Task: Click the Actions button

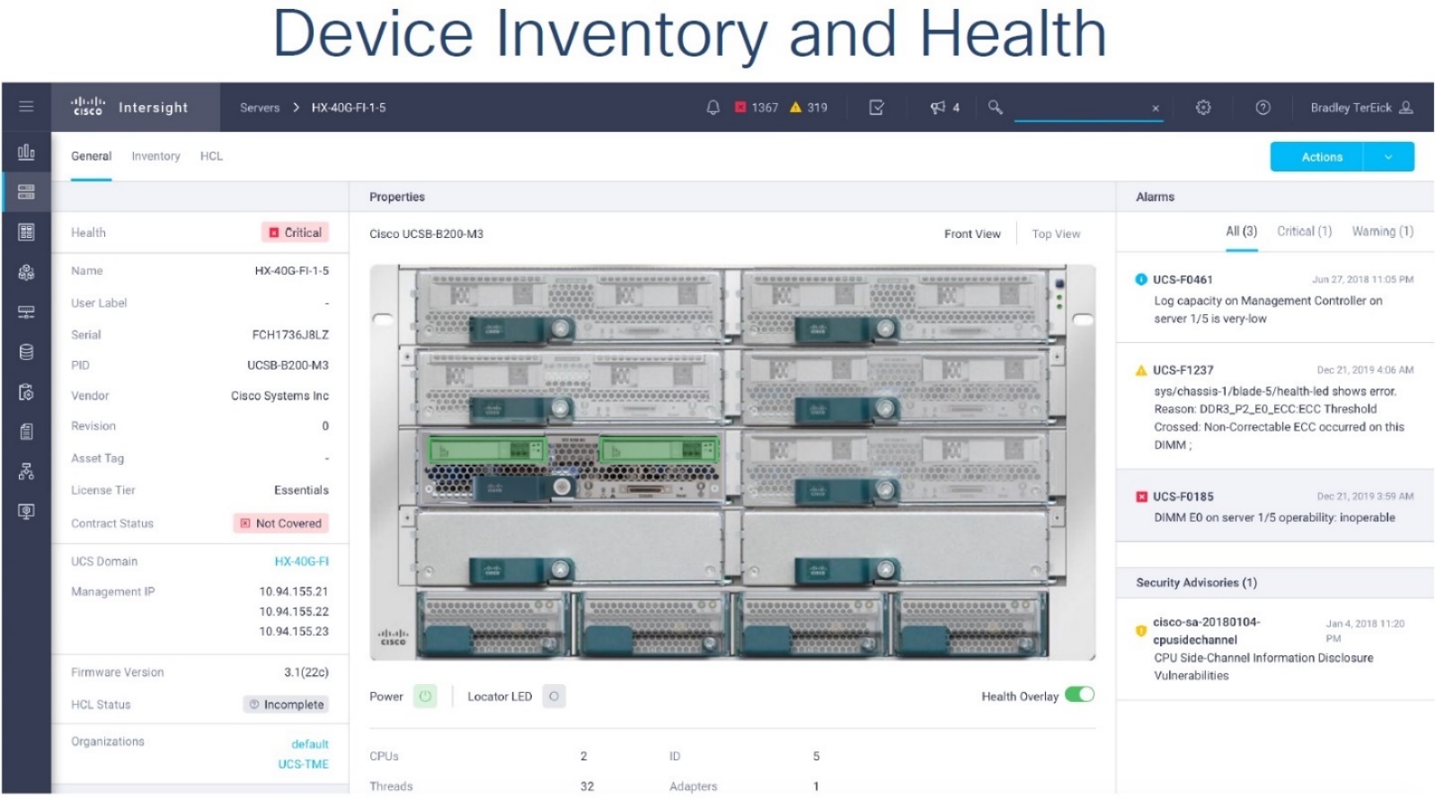Action: [x=1317, y=156]
